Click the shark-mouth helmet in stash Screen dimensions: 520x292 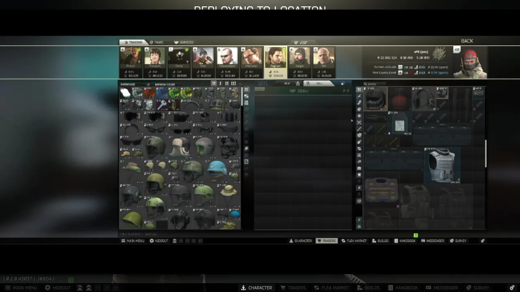tap(375, 99)
